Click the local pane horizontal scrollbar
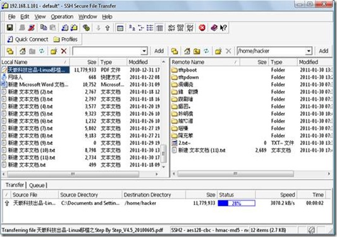 click(x=73, y=174)
